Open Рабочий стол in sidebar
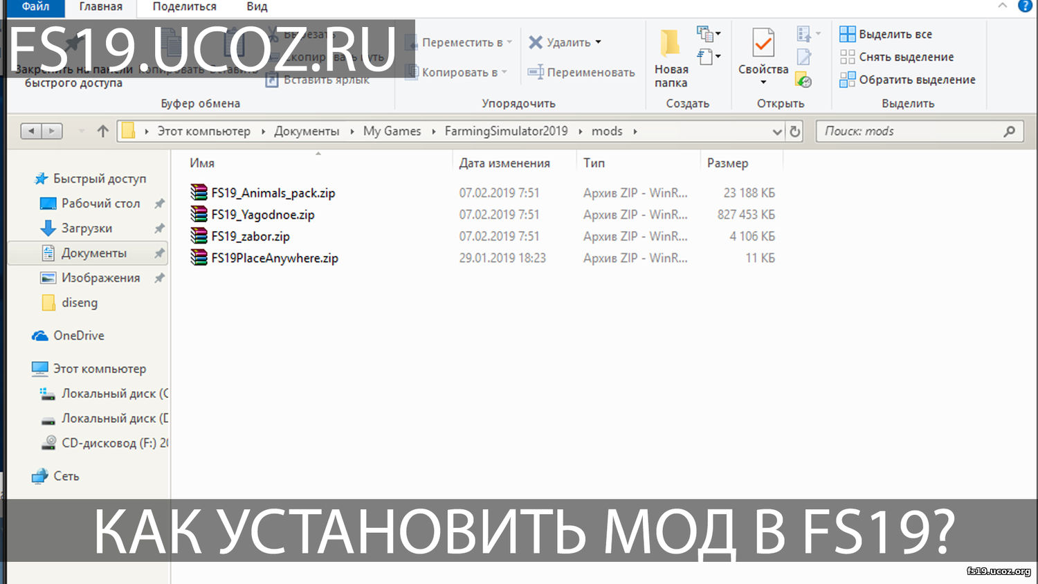This screenshot has width=1038, height=584. (x=90, y=203)
